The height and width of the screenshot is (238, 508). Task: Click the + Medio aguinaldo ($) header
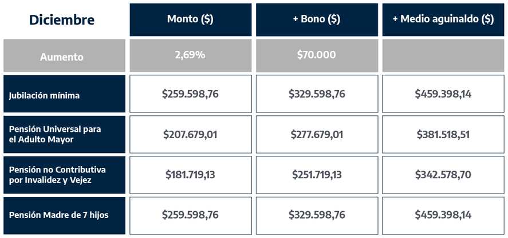click(443, 19)
